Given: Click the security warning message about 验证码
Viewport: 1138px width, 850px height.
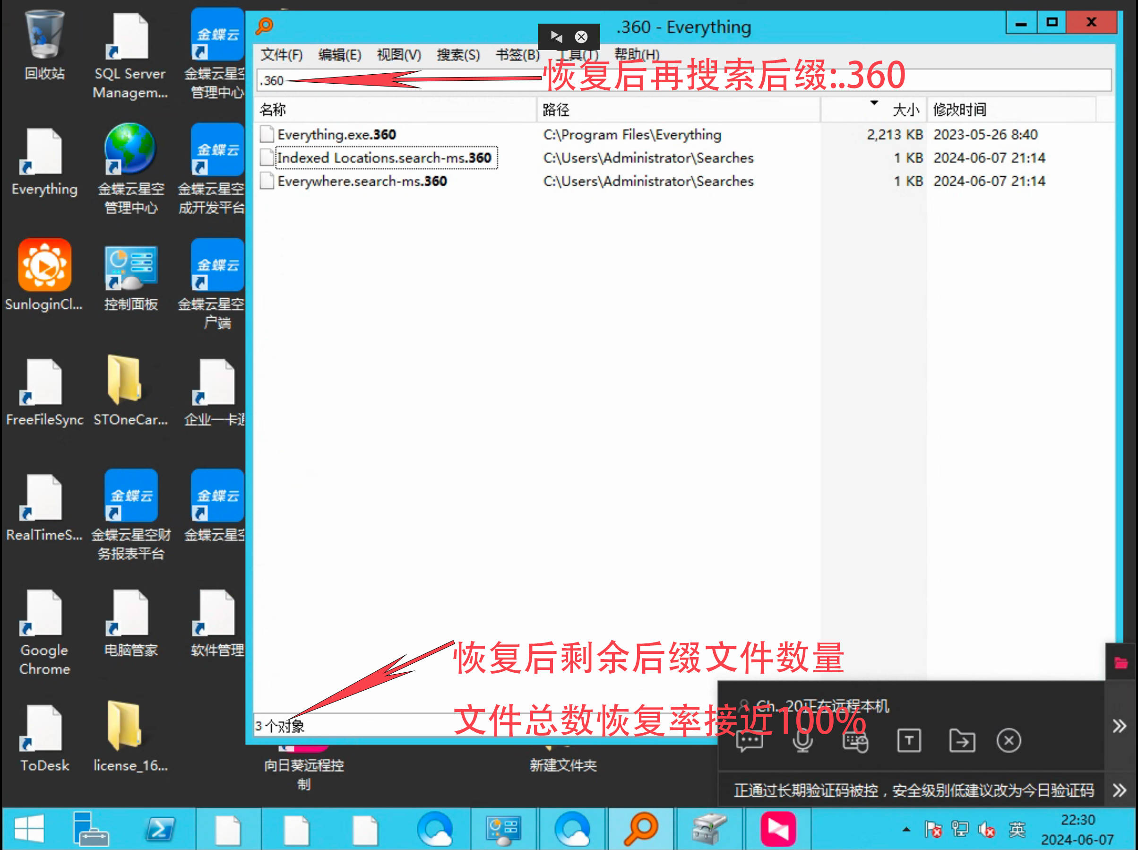Looking at the screenshot, I should point(913,790).
